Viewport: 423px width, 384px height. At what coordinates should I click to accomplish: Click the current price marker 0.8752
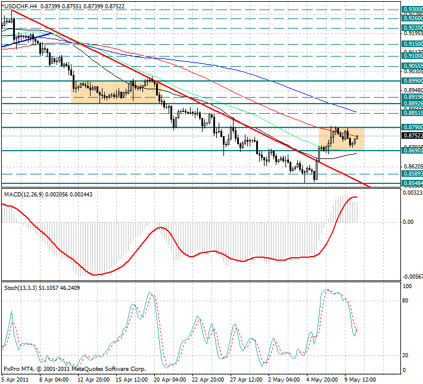[412, 136]
